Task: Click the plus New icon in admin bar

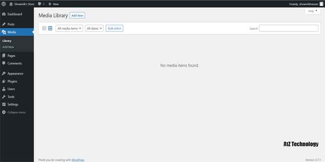Action: point(50,4)
